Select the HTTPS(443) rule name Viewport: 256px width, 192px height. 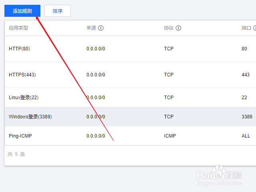pos(22,75)
